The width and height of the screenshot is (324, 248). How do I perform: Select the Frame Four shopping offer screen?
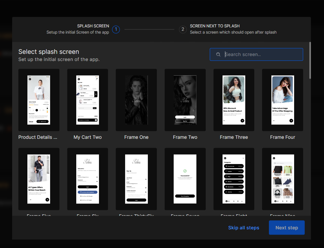[282, 100]
